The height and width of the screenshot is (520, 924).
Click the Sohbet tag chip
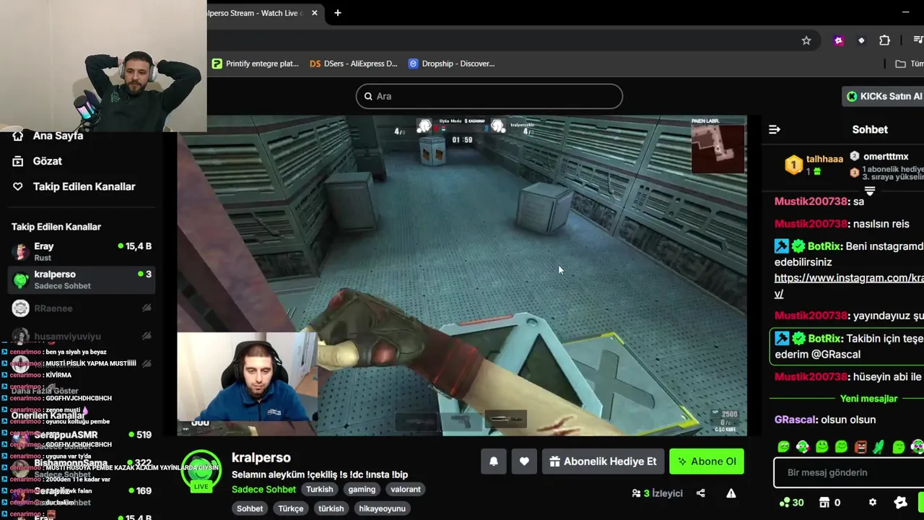(x=250, y=508)
